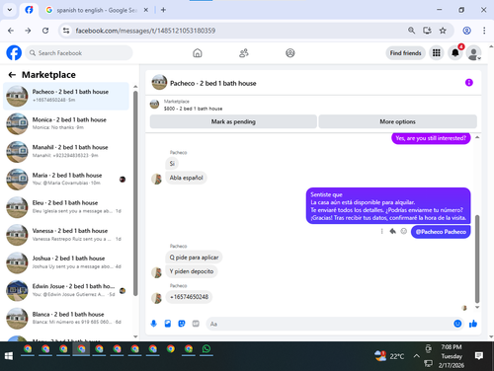Focus the Search Facebook field
This screenshot has height=371, width=494.
(x=79, y=53)
